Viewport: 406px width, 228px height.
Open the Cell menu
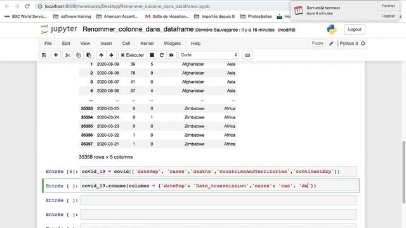(x=126, y=44)
